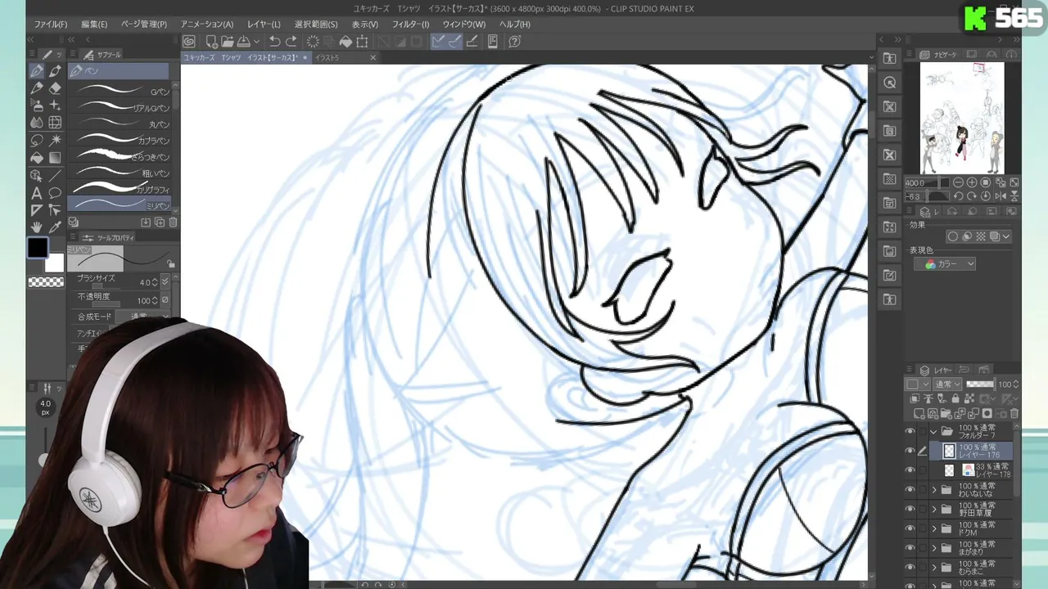Open the ファイル(F) menu
1048x589 pixels.
point(51,25)
